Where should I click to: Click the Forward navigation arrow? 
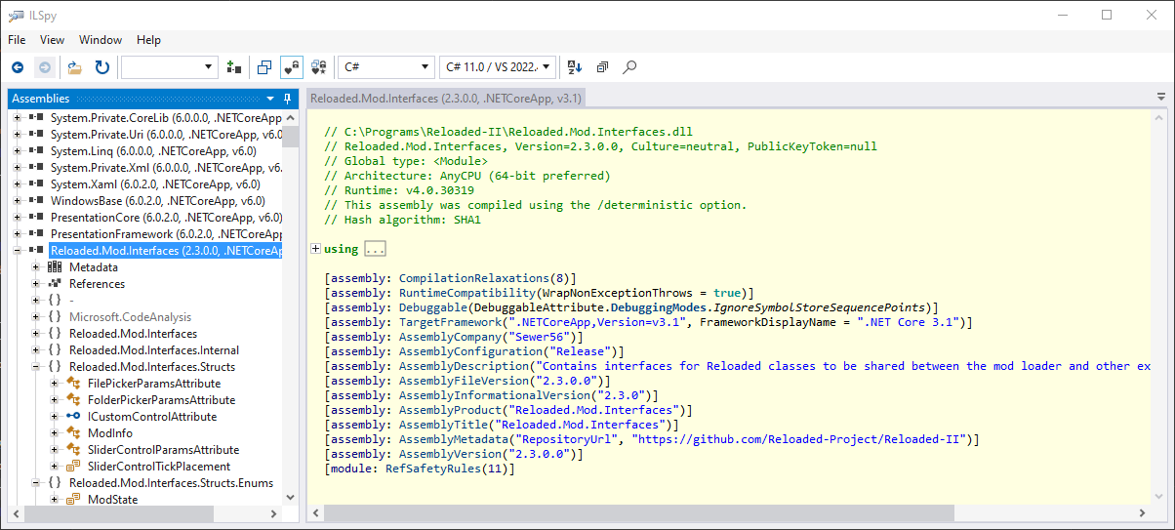pyautogui.click(x=44, y=67)
